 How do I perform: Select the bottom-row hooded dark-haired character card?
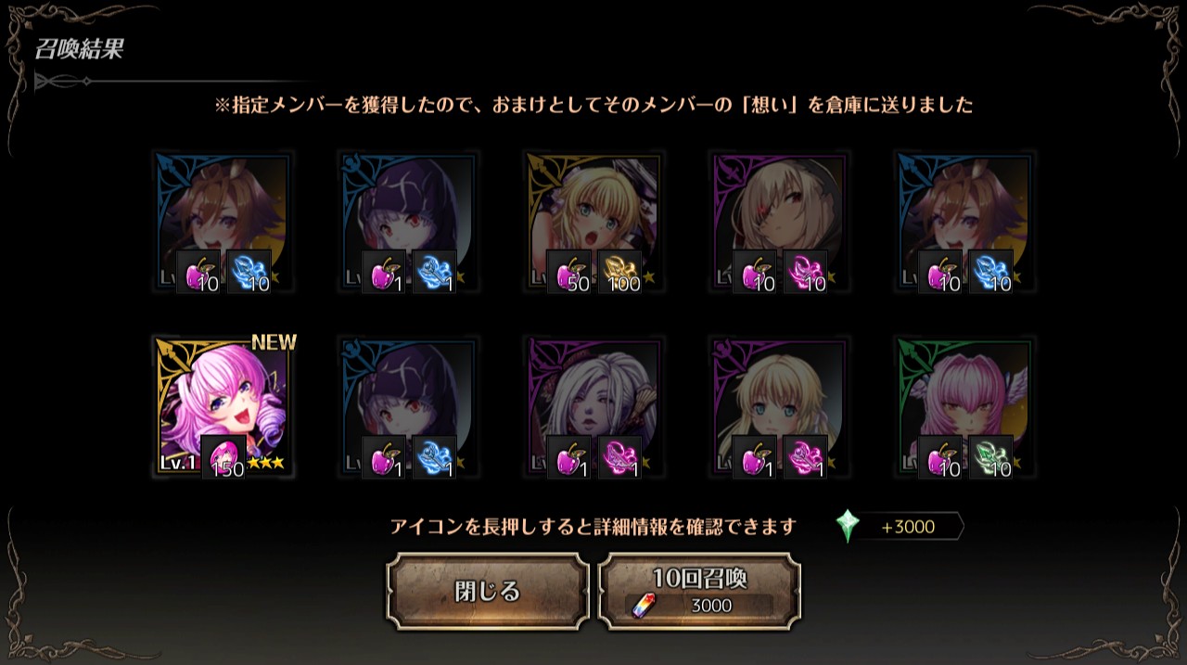coord(409,407)
